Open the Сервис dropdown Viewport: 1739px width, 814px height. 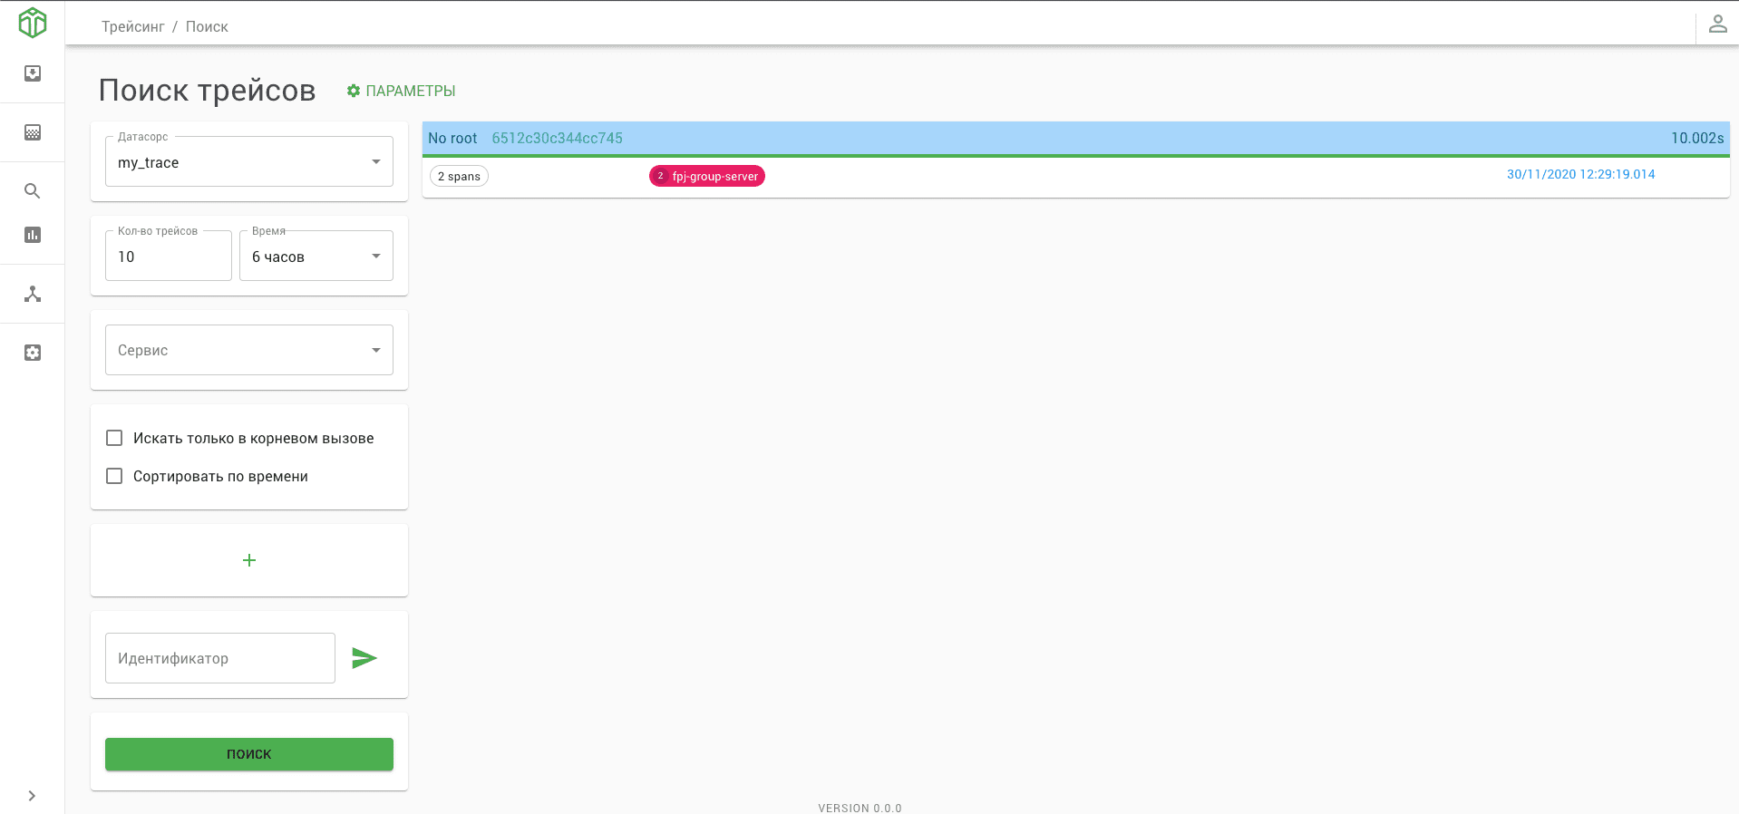tap(248, 350)
